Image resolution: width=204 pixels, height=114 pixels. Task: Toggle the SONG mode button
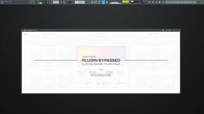coord(41,2)
